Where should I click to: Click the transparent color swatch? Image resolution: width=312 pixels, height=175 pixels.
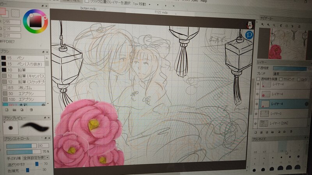pyautogui.click(x=15, y=13)
